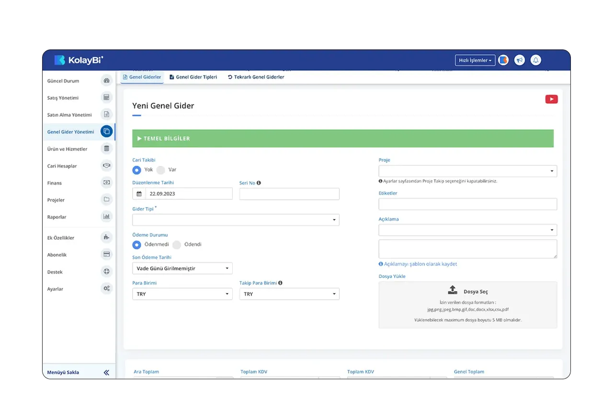Image resolution: width=613 pixels, height=417 pixels.
Task: Open the Hızlı İşlemler dropdown
Action: click(475, 60)
